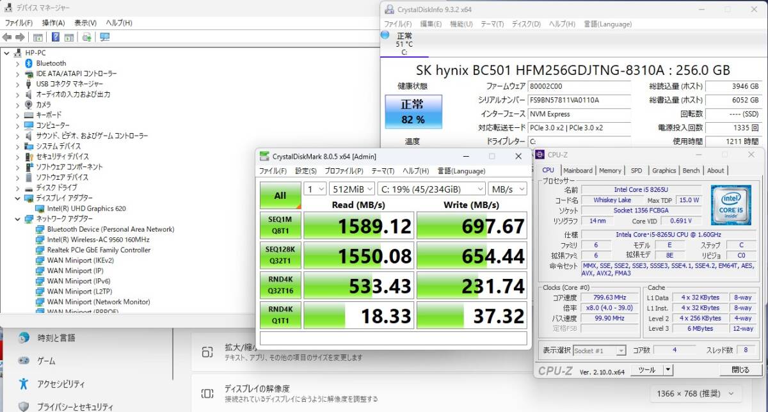Click the keyboard icon beside キーボード
768x412 pixels.
29,115
